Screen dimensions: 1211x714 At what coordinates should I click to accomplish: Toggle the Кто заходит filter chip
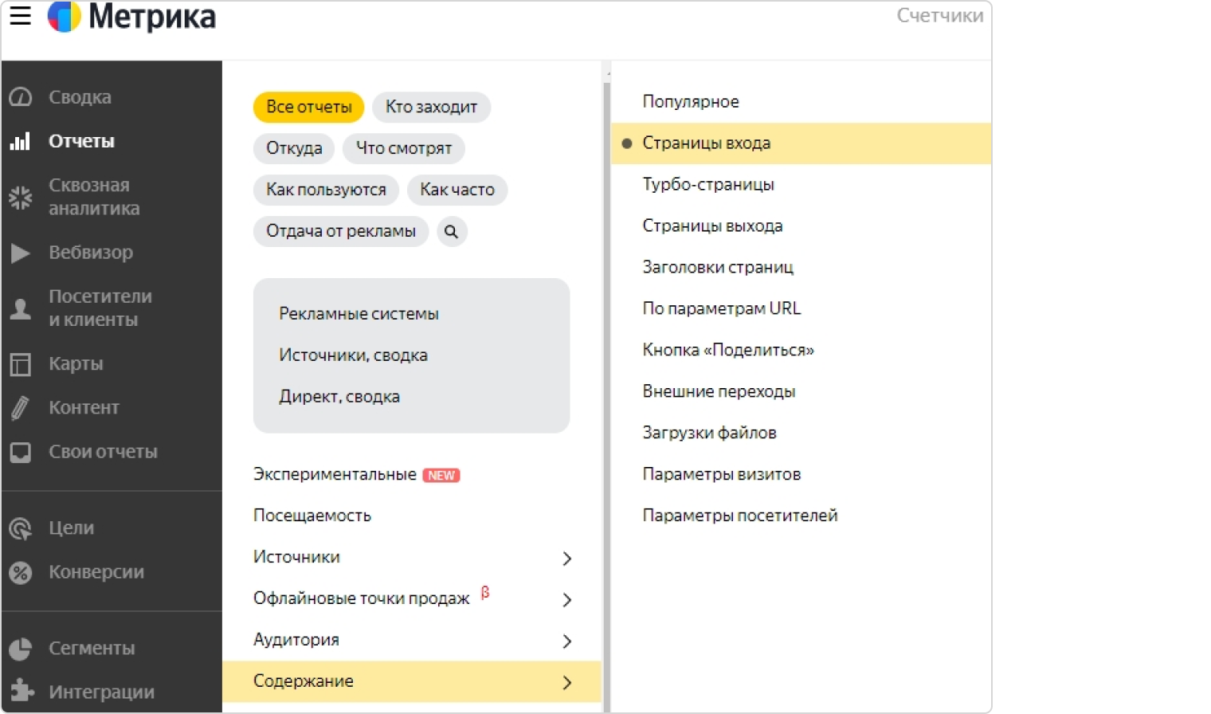pyautogui.click(x=431, y=107)
